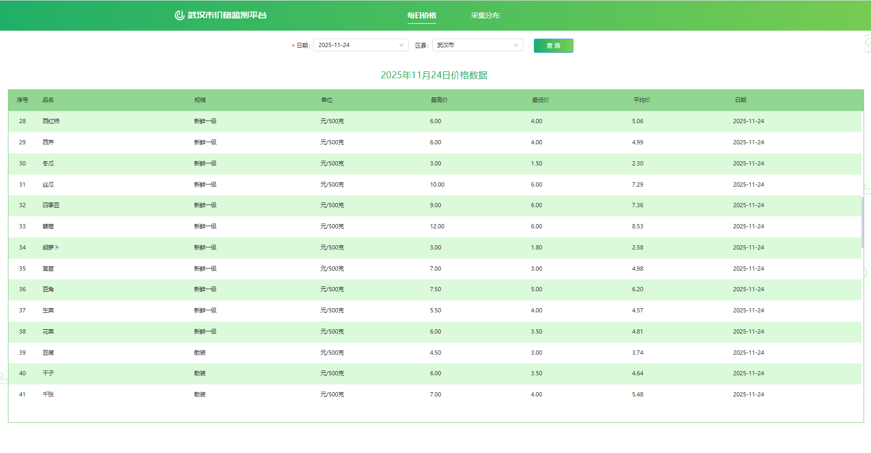Click the 最低价 column header
The height and width of the screenshot is (453, 871).
[x=540, y=100]
